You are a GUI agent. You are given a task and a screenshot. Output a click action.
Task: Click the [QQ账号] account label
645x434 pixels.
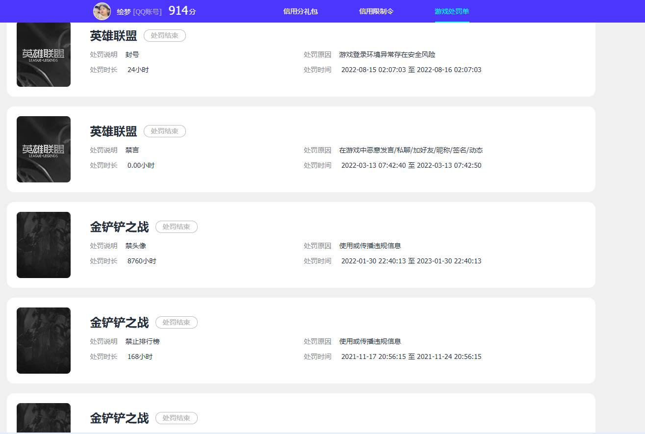pos(146,11)
